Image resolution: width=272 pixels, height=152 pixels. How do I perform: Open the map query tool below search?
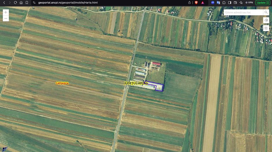point(266,20)
